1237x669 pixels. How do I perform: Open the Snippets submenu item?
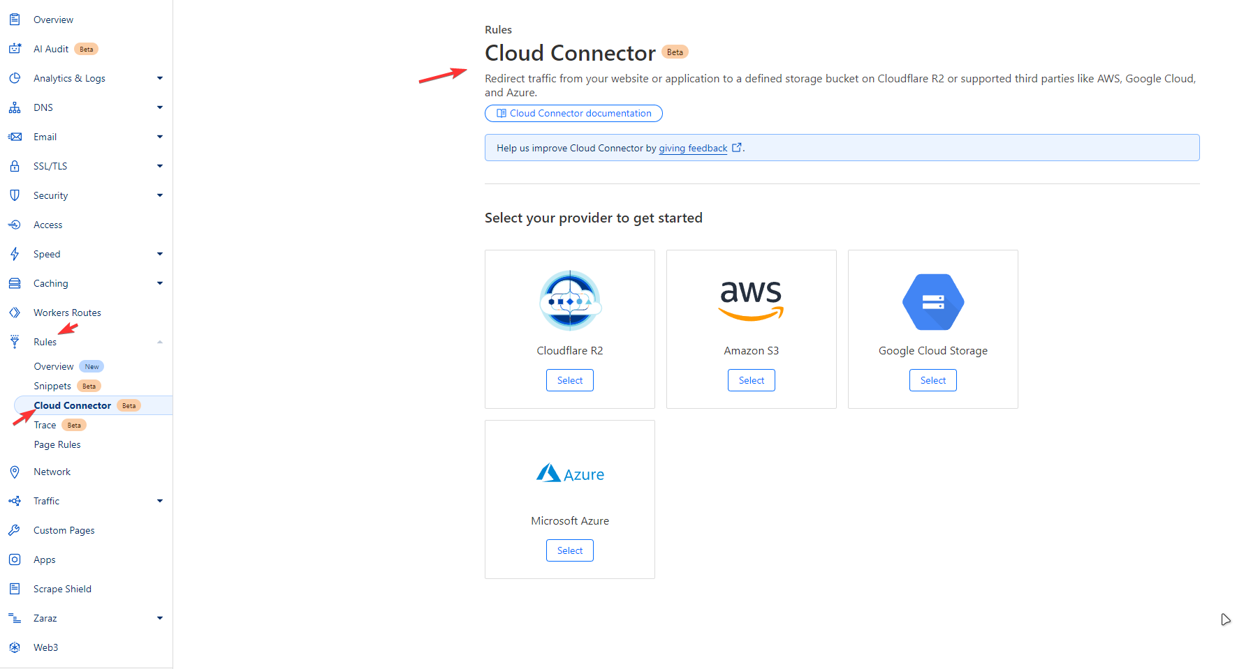point(52,386)
